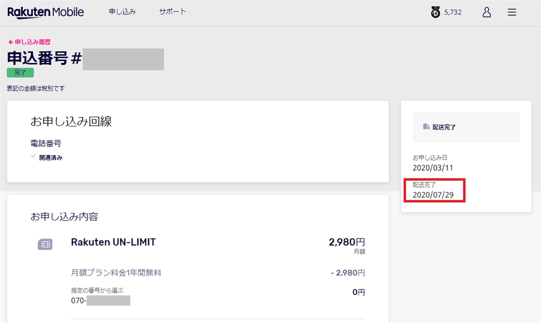Viewport: 541px width, 323px height.
Task: Click the green 完了 status badge
Action: (21, 73)
